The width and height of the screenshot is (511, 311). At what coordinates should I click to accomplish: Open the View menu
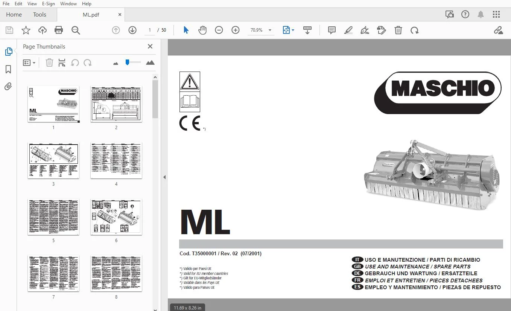pos(32,4)
